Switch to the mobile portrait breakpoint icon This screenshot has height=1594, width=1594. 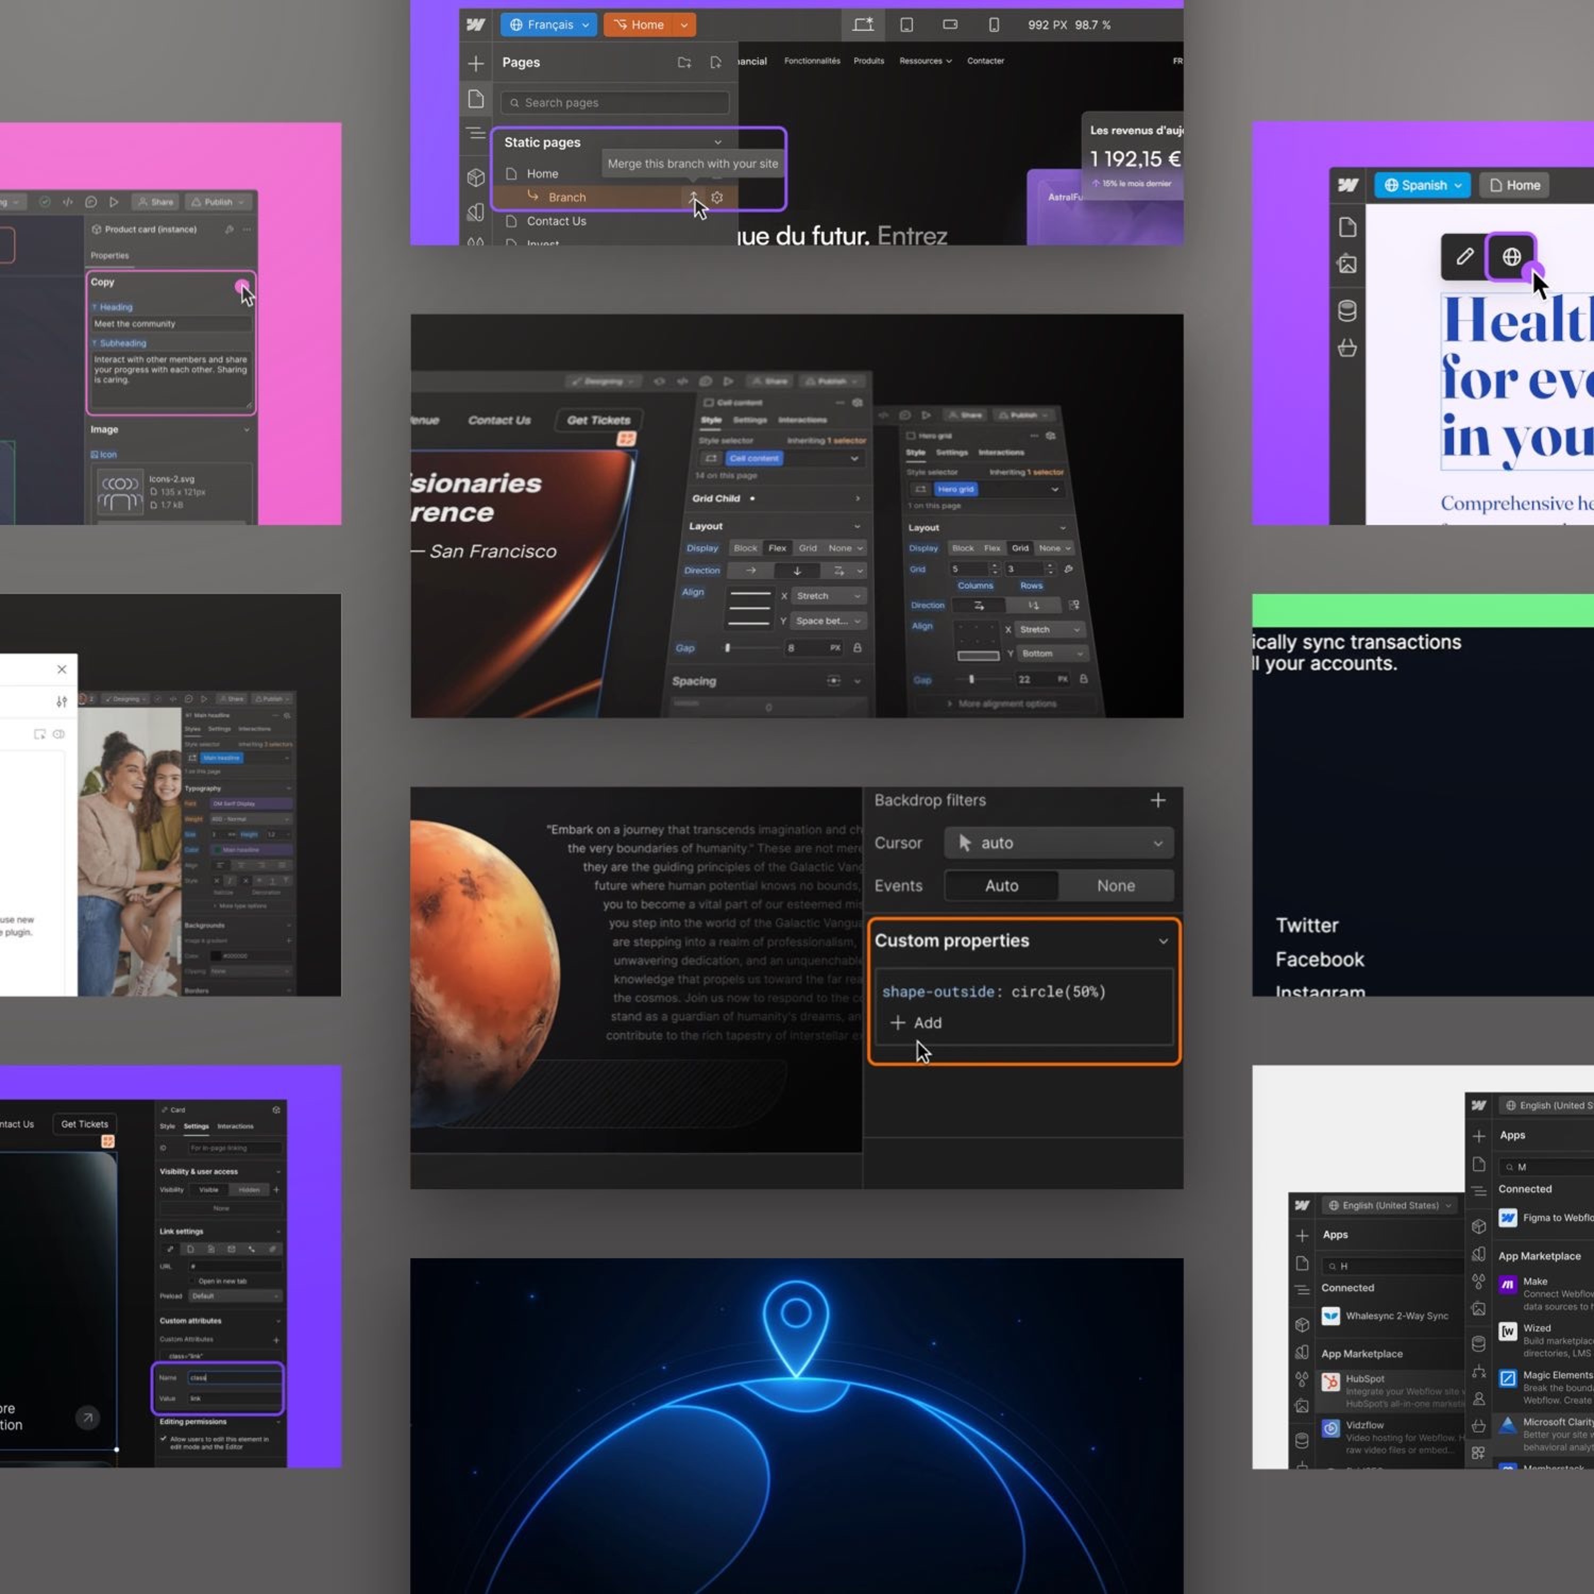tap(994, 25)
